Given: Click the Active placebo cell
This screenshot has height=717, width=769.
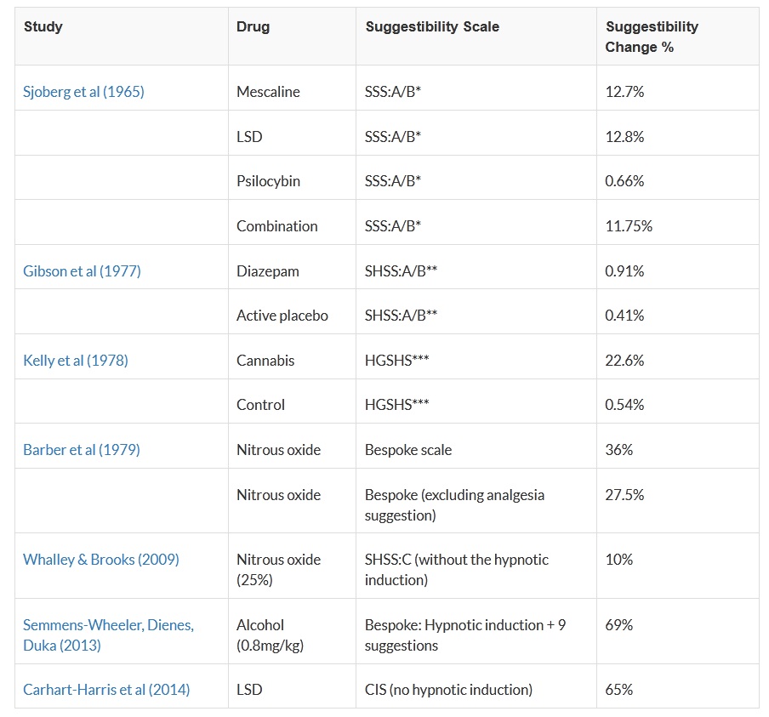Looking at the screenshot, I should pos(282,316).
